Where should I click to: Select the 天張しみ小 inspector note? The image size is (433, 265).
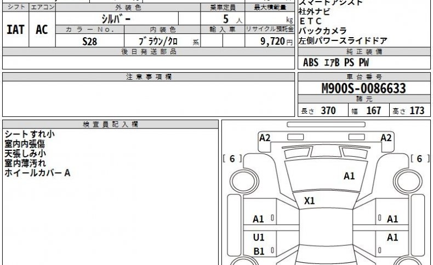pyautogui.click(x=25, y=154)
